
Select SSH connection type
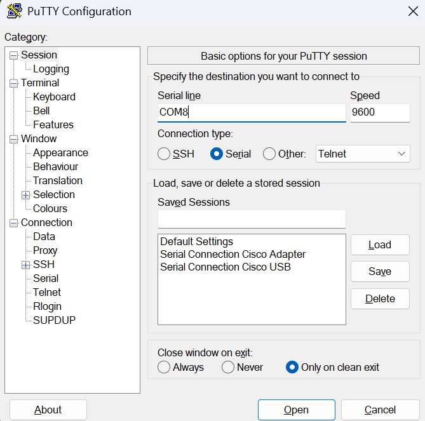click(164, 154)
